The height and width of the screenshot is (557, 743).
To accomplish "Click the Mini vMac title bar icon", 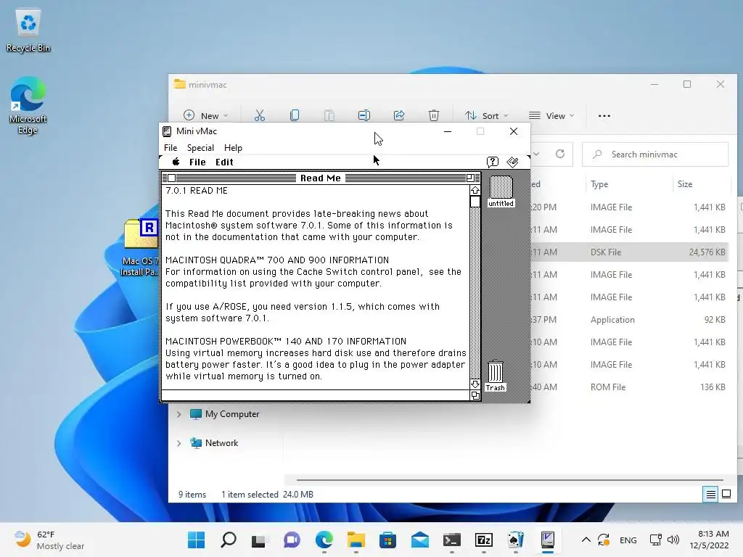I will [167, 131].
